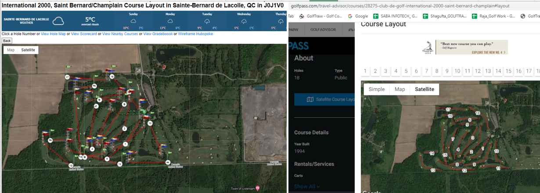The image size is (540, 193).
Task: Click hole 18 label on GolfPass map
Action: pos(478,113)
